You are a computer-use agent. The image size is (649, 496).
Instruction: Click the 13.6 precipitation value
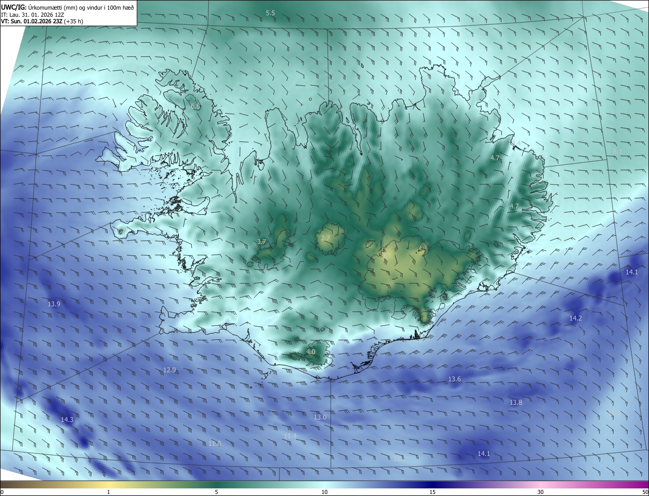point(454,379)
